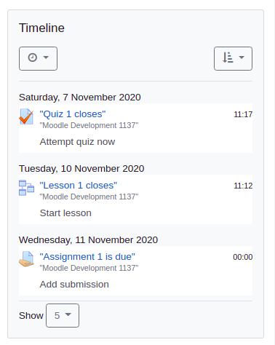Image resolution: width=275 pixels, height=345 pixels.
Task: Select the Start lesson action
Action: (65, 213)
